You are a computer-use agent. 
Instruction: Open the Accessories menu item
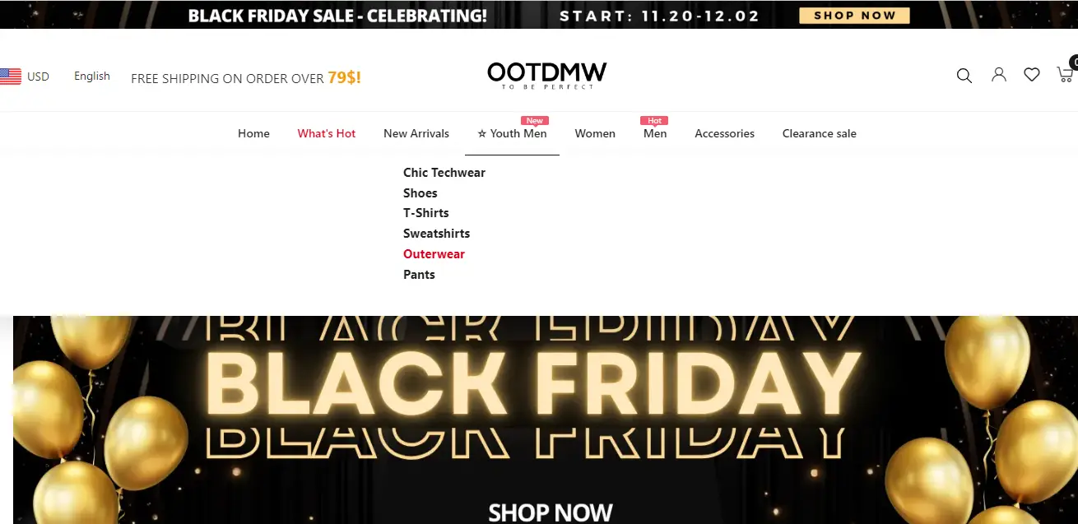(724, 133)
